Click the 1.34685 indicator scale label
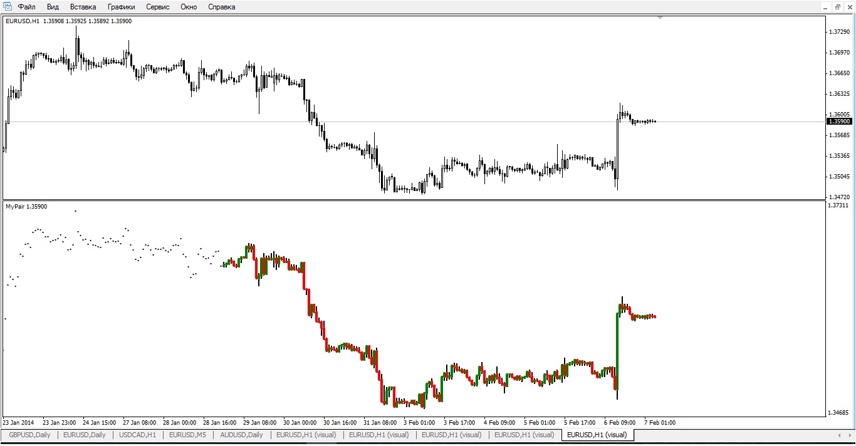This screenshot has height=446, width=856. 839,412
